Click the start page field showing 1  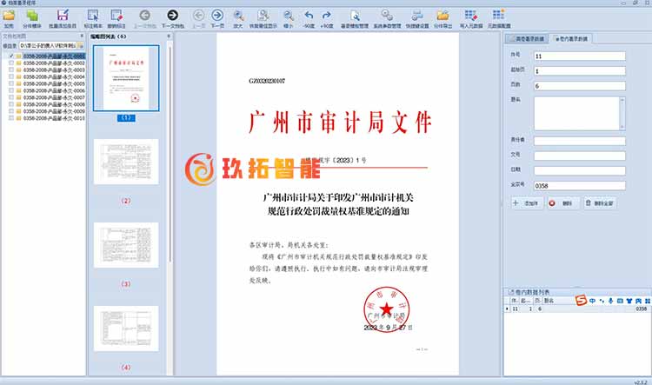(579, 71)
